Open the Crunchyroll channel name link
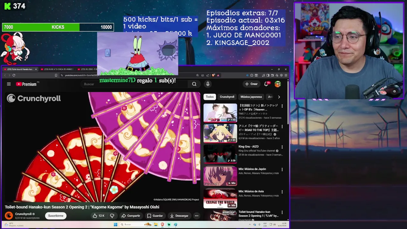This screenshot has height=229, width=407. click(23, 214)
